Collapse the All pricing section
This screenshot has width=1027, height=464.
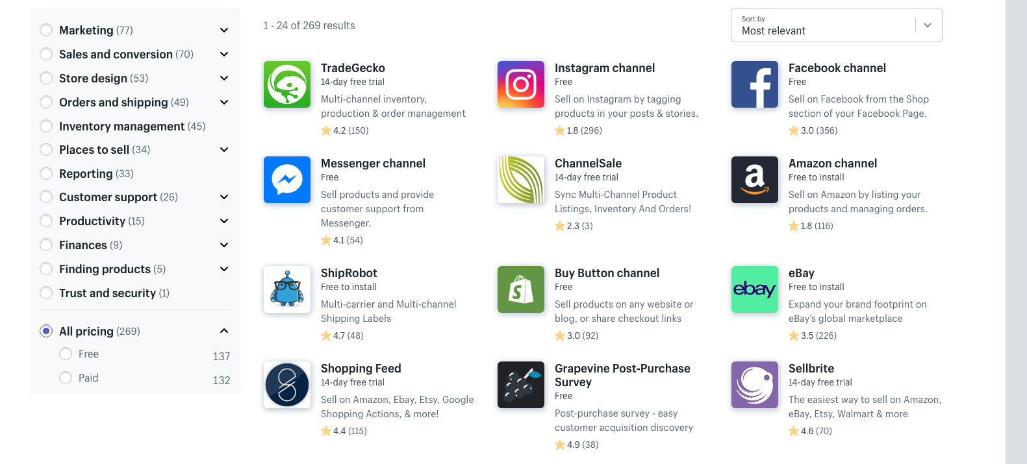click(223, 330)
